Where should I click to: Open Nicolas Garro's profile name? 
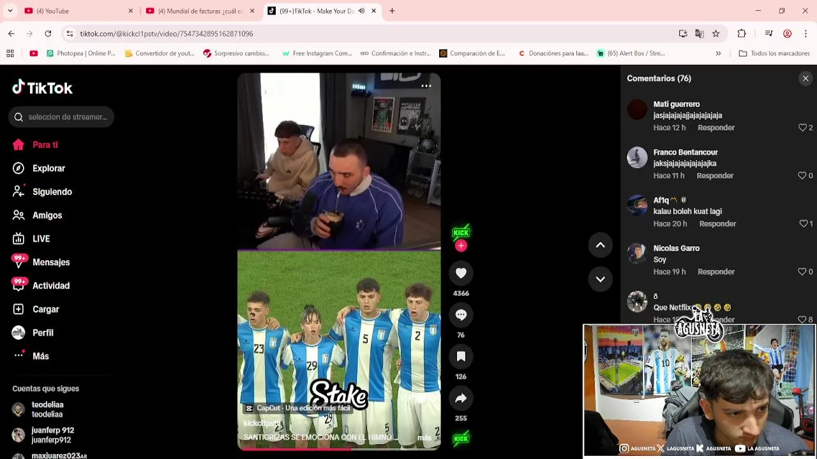(x=677, y=248)
